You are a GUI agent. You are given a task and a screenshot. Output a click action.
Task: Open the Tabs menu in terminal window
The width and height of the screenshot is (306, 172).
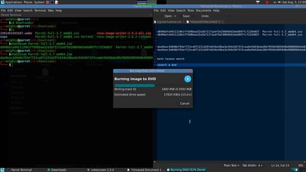(51, 11)
